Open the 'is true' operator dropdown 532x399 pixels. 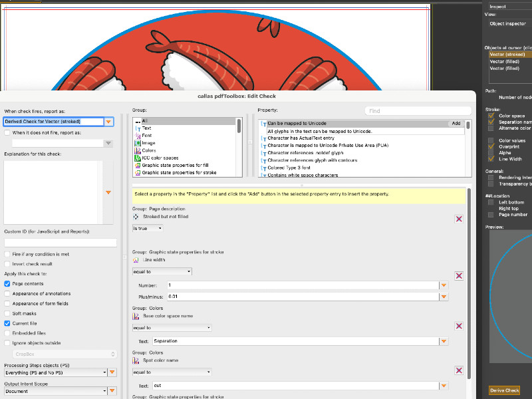[148, 229]
